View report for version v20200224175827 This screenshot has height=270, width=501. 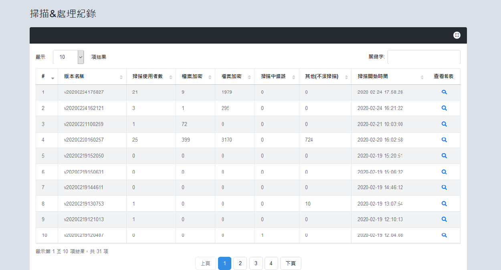(x=444, y=92)
